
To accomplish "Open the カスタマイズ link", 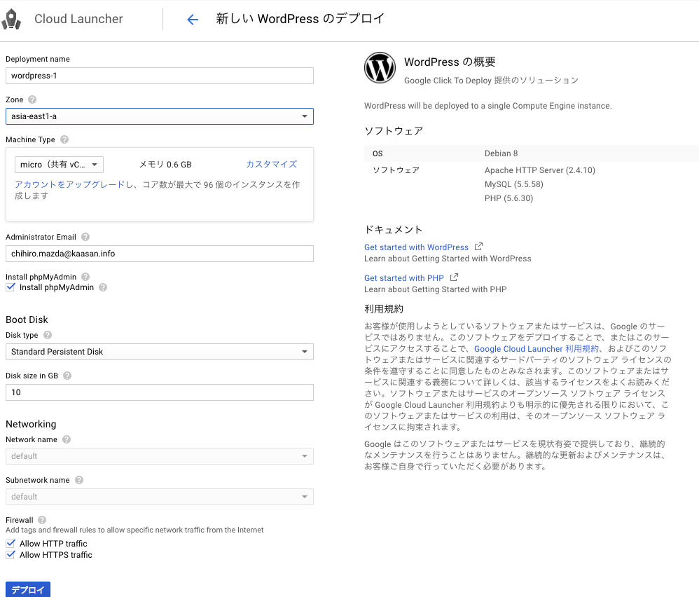I will 271,165.
